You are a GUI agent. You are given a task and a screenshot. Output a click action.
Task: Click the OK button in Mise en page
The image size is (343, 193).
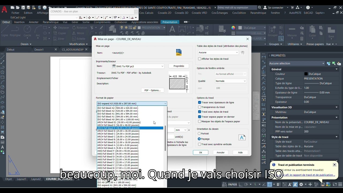(x=200, y=153)
